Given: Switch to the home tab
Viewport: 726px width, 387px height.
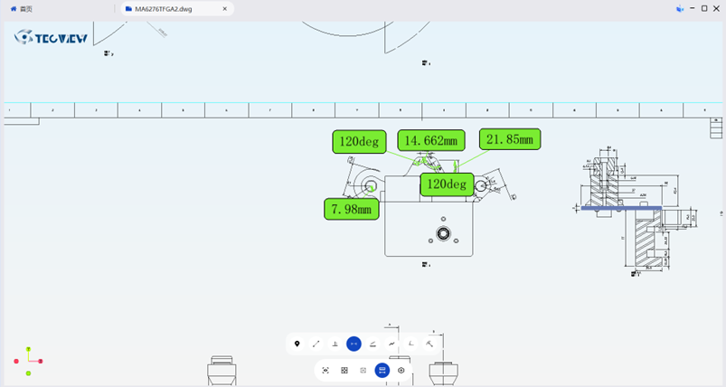Looking at the screenshot, I should tap(22, 8).
